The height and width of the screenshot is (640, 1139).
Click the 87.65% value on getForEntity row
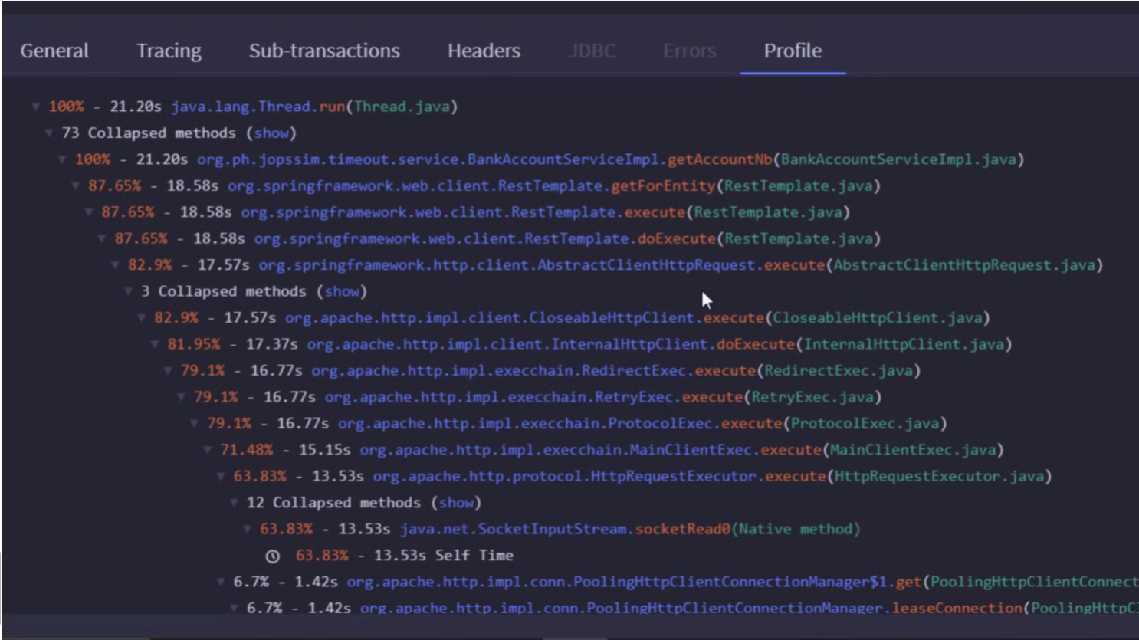click(x=114, y=185)
